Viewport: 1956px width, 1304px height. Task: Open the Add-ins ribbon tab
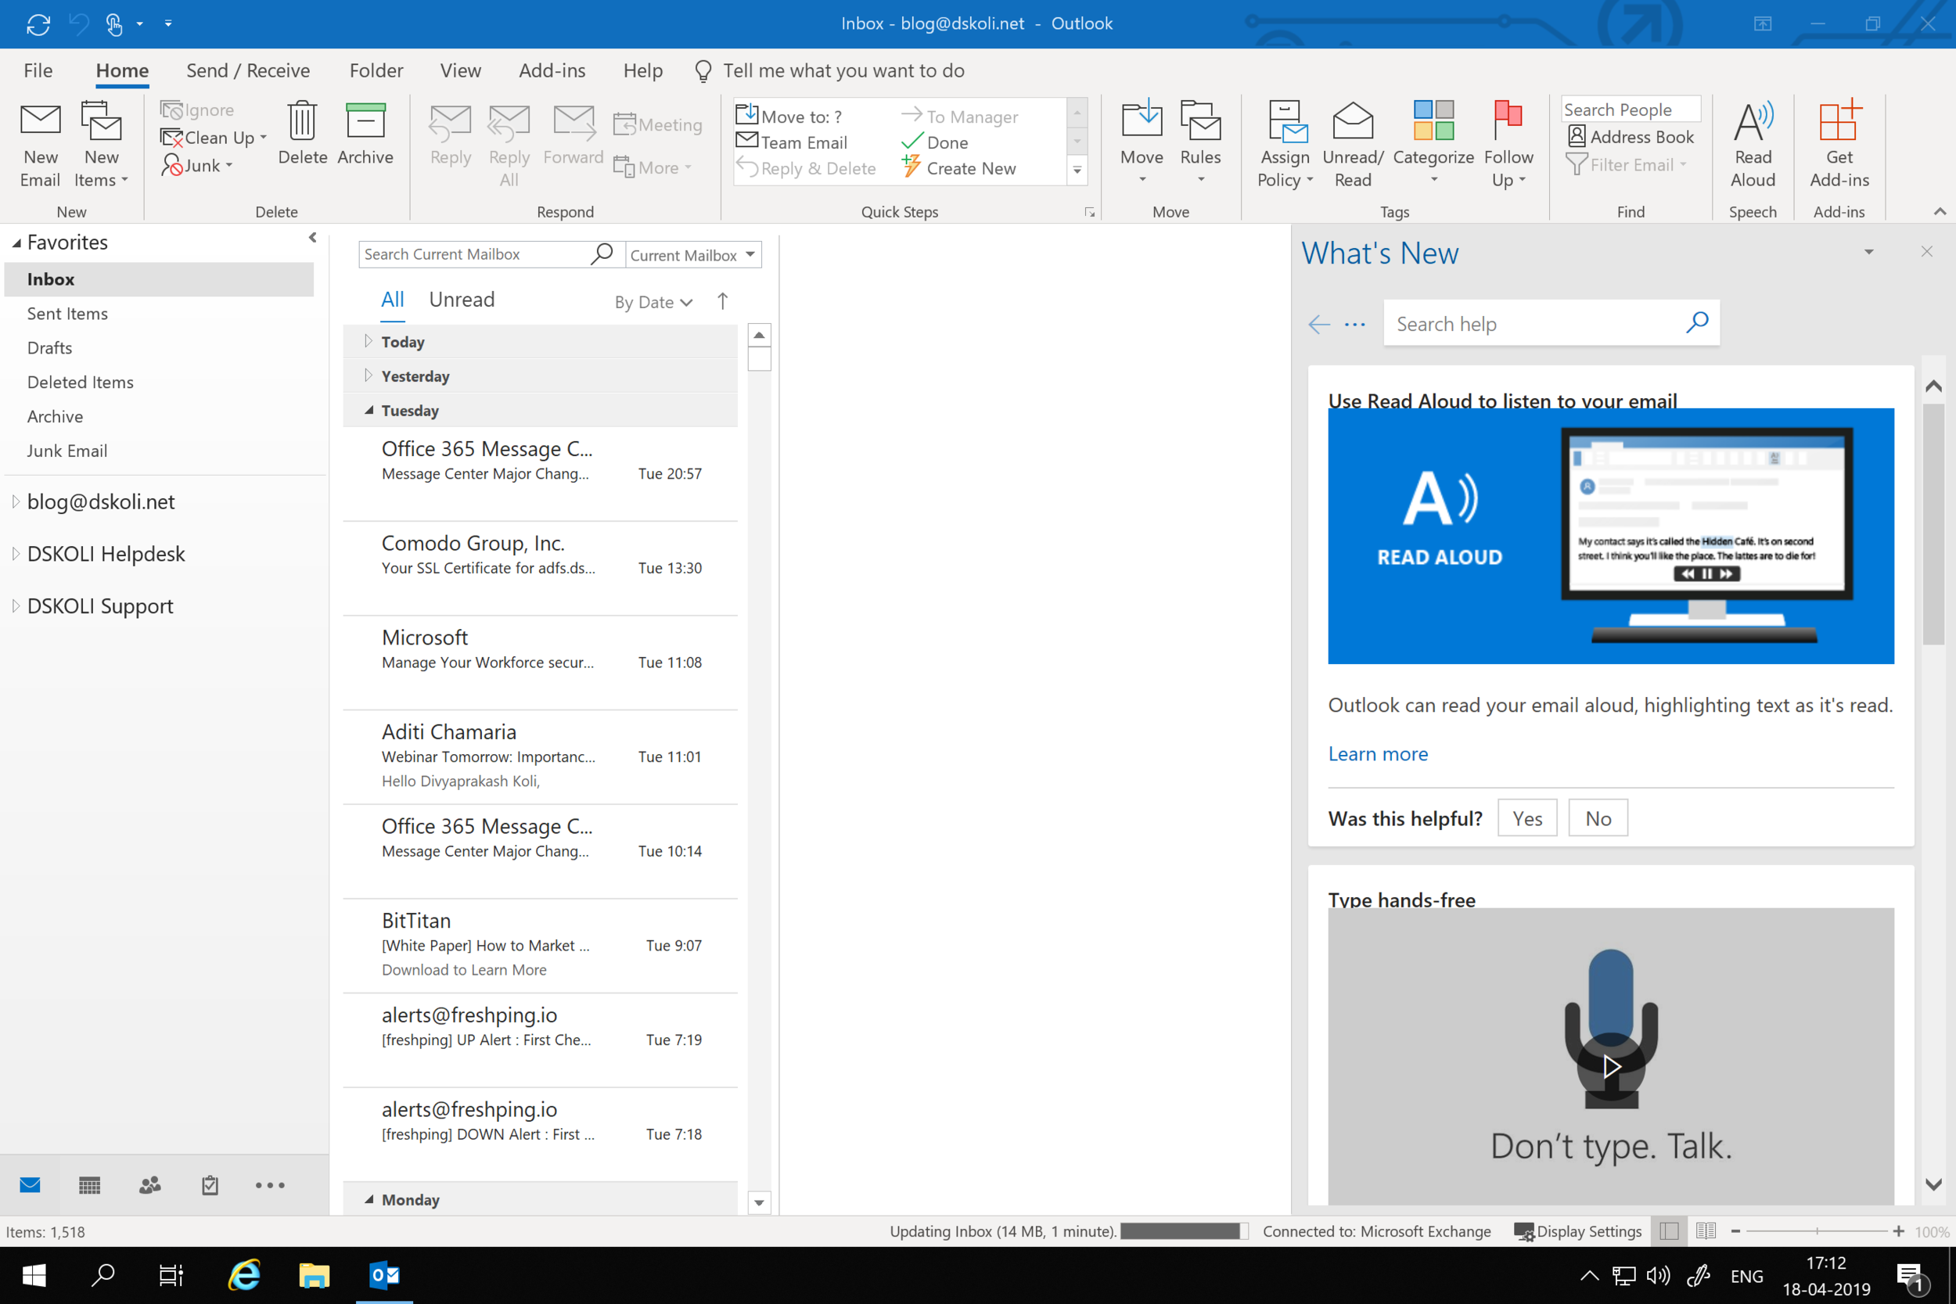click(x=552, y=70)
